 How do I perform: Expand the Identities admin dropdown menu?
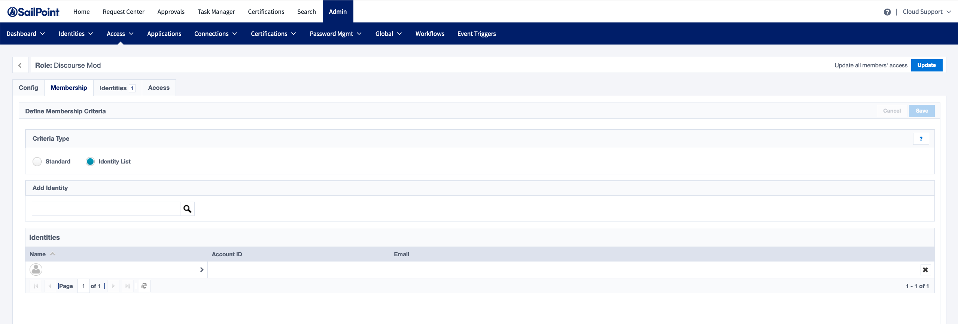pyautogui.click(x=76, y=34)
